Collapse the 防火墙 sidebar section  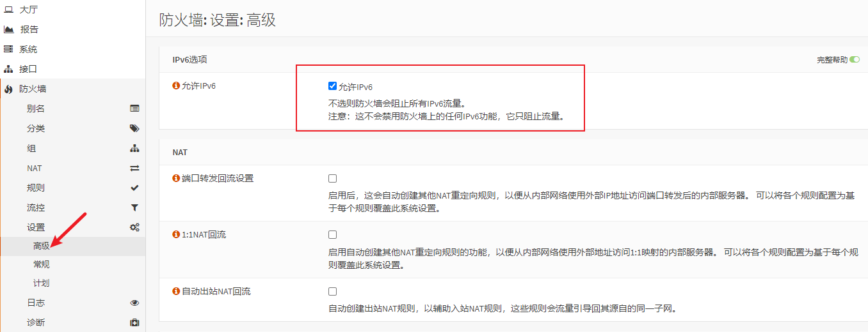[x=33, y=89]
